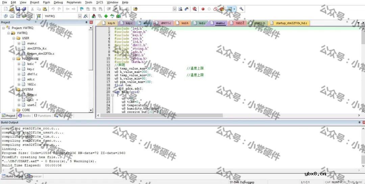The width and height of the screenshot is (365, 184).
Task: Click the Translate file icon
Action: tap(6, 16)
